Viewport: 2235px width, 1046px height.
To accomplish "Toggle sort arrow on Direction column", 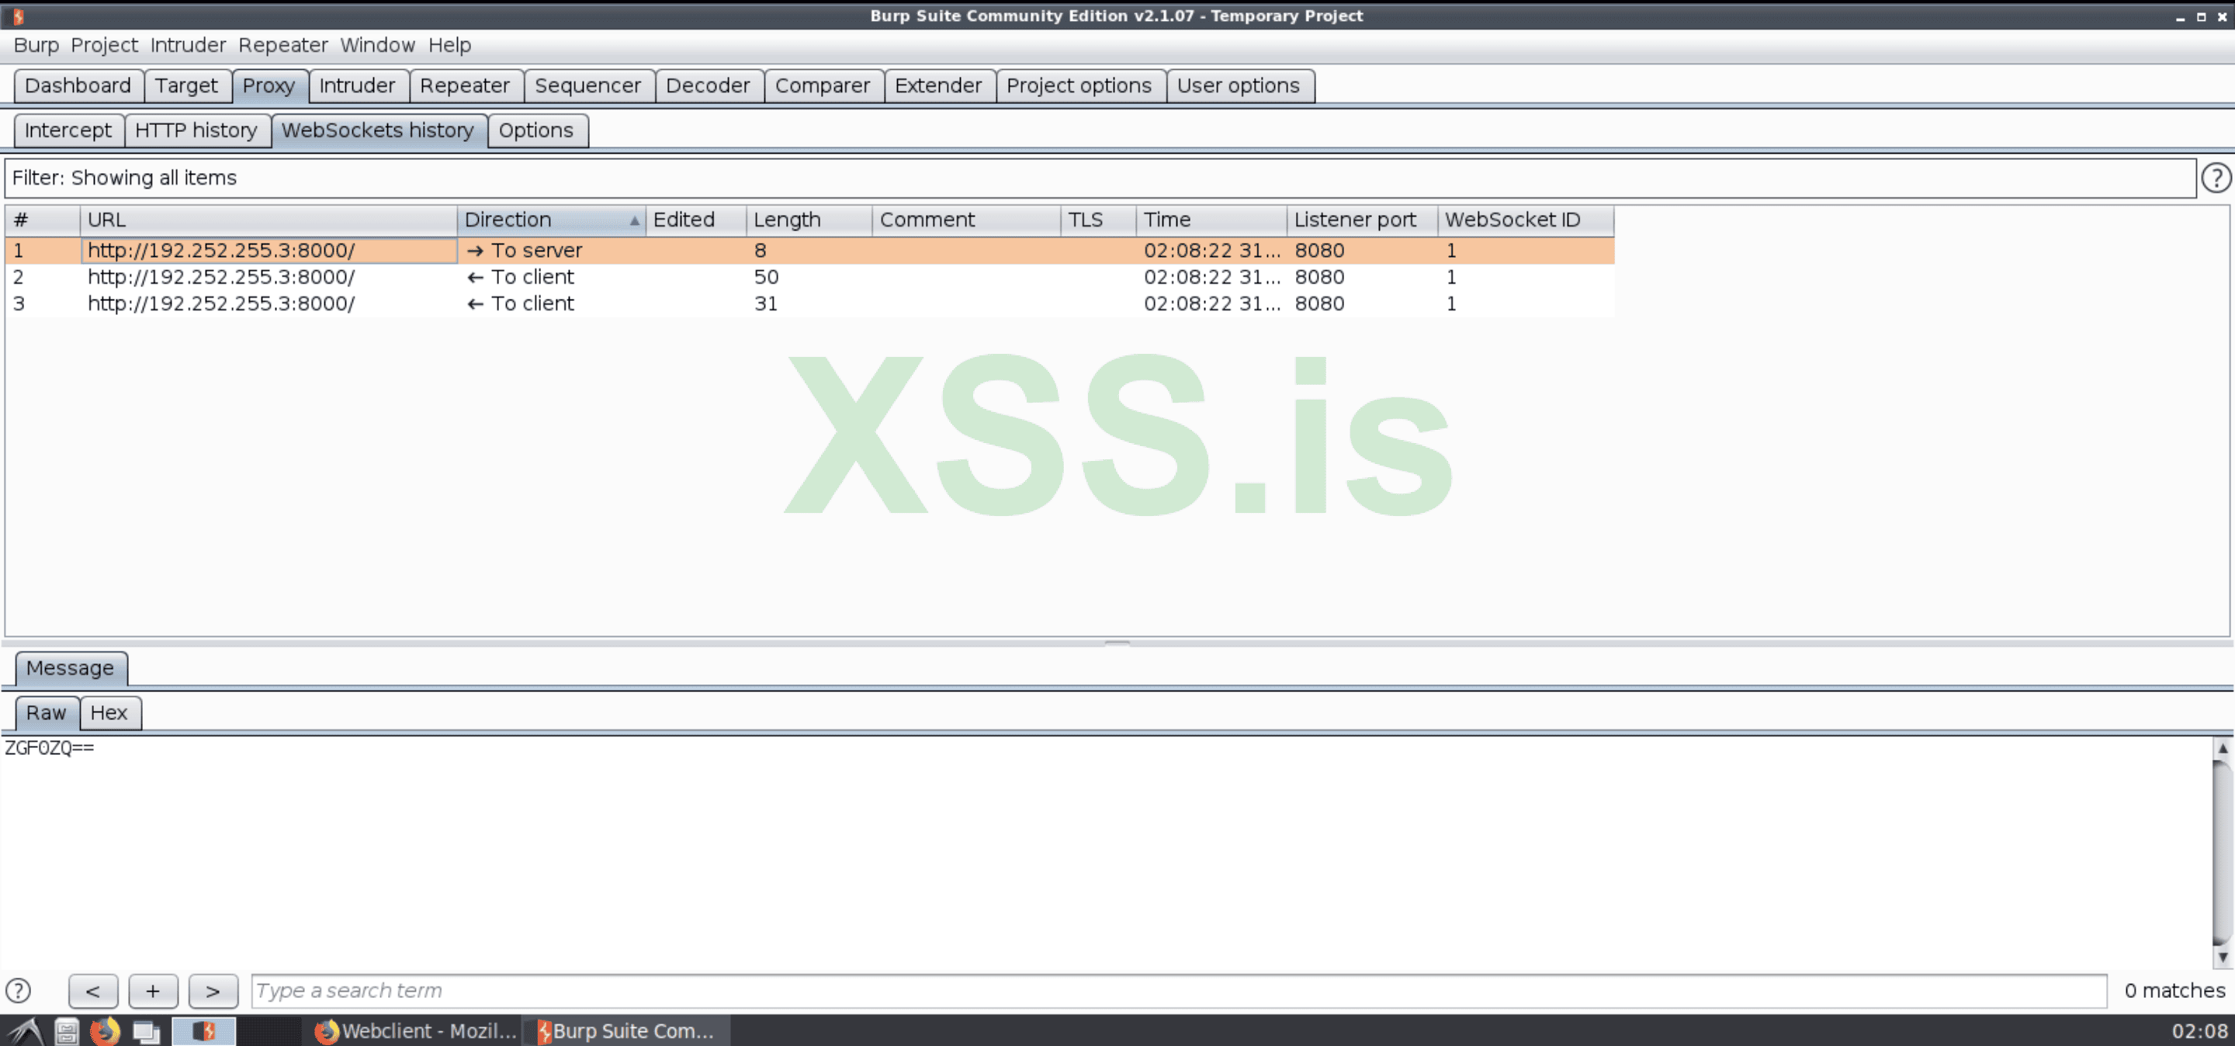I will [x=634, y=220].
